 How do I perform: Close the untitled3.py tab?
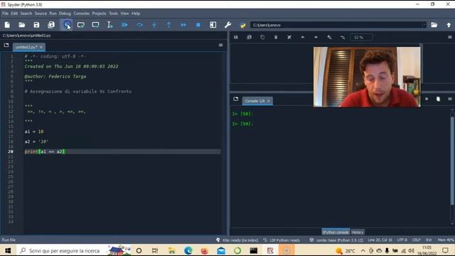41,47
